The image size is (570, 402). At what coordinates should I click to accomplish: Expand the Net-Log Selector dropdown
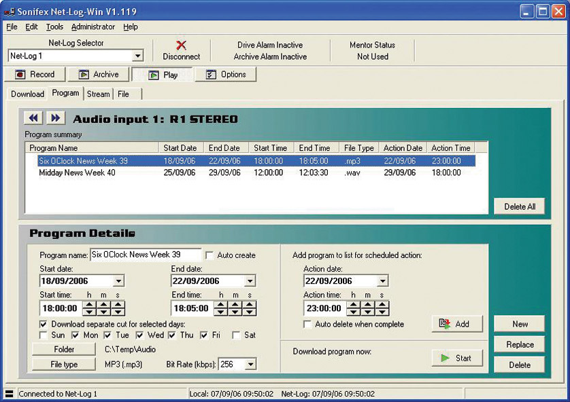(137, 56)
